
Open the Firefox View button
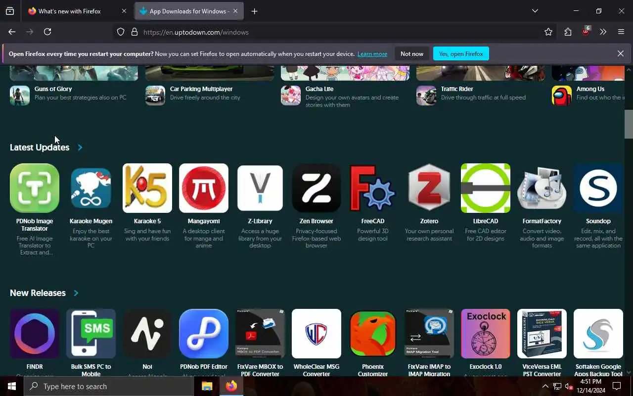pyautogui.click(x=10, y=11)
